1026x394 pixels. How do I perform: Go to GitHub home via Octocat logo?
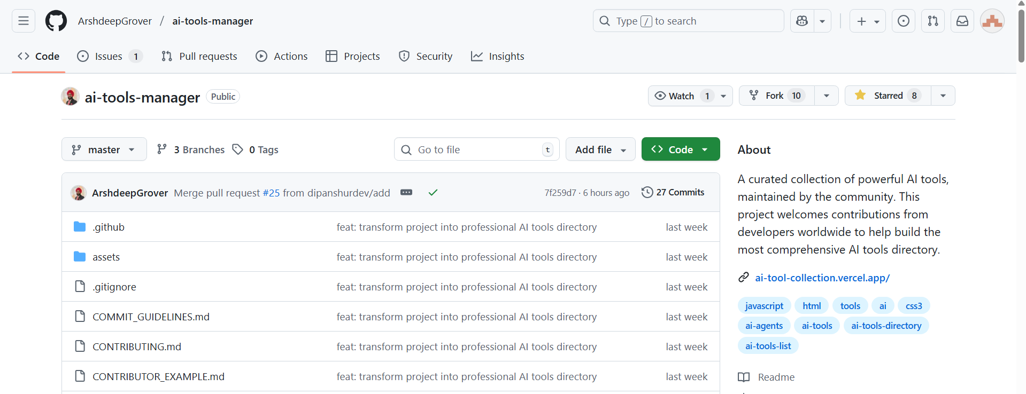click(56, 21)
